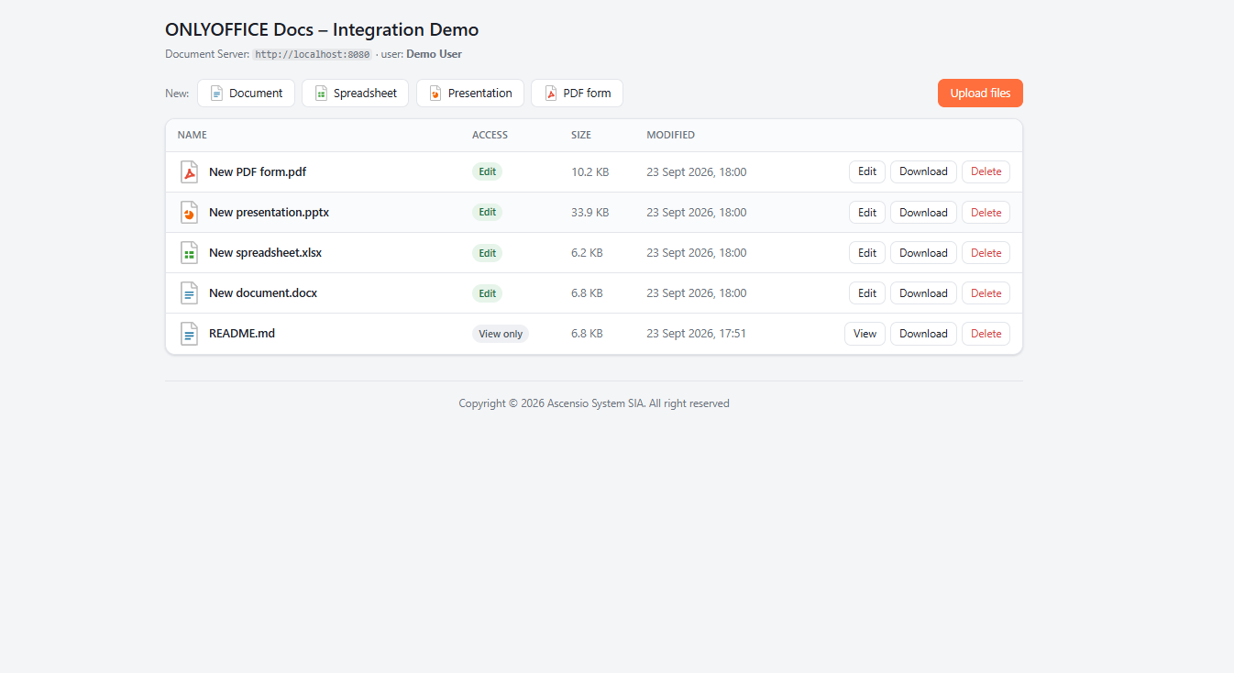
Task: Click the spreadsheet icon in the New Spreadsheet button
Action: (x=321, y=93)
